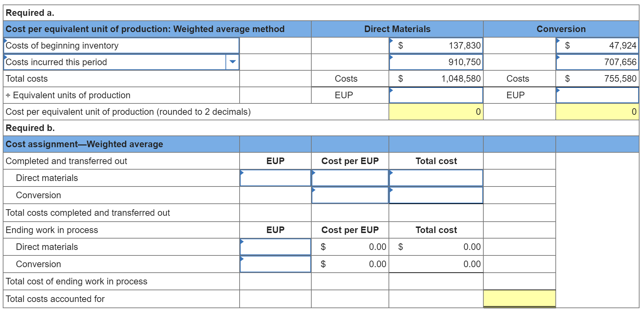
Task: Select Total cost input for completed Direct materials
Action: (436, 178)
